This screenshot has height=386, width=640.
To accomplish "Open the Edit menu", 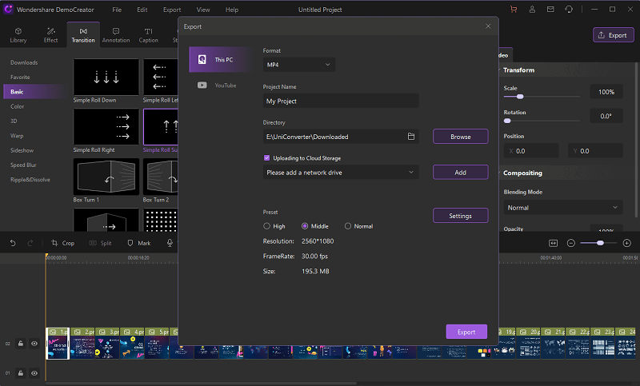I will point(142,10).
